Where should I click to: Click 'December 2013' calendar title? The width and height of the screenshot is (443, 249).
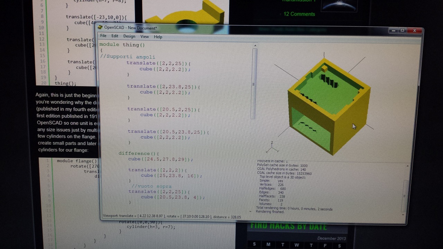point(331,238)
